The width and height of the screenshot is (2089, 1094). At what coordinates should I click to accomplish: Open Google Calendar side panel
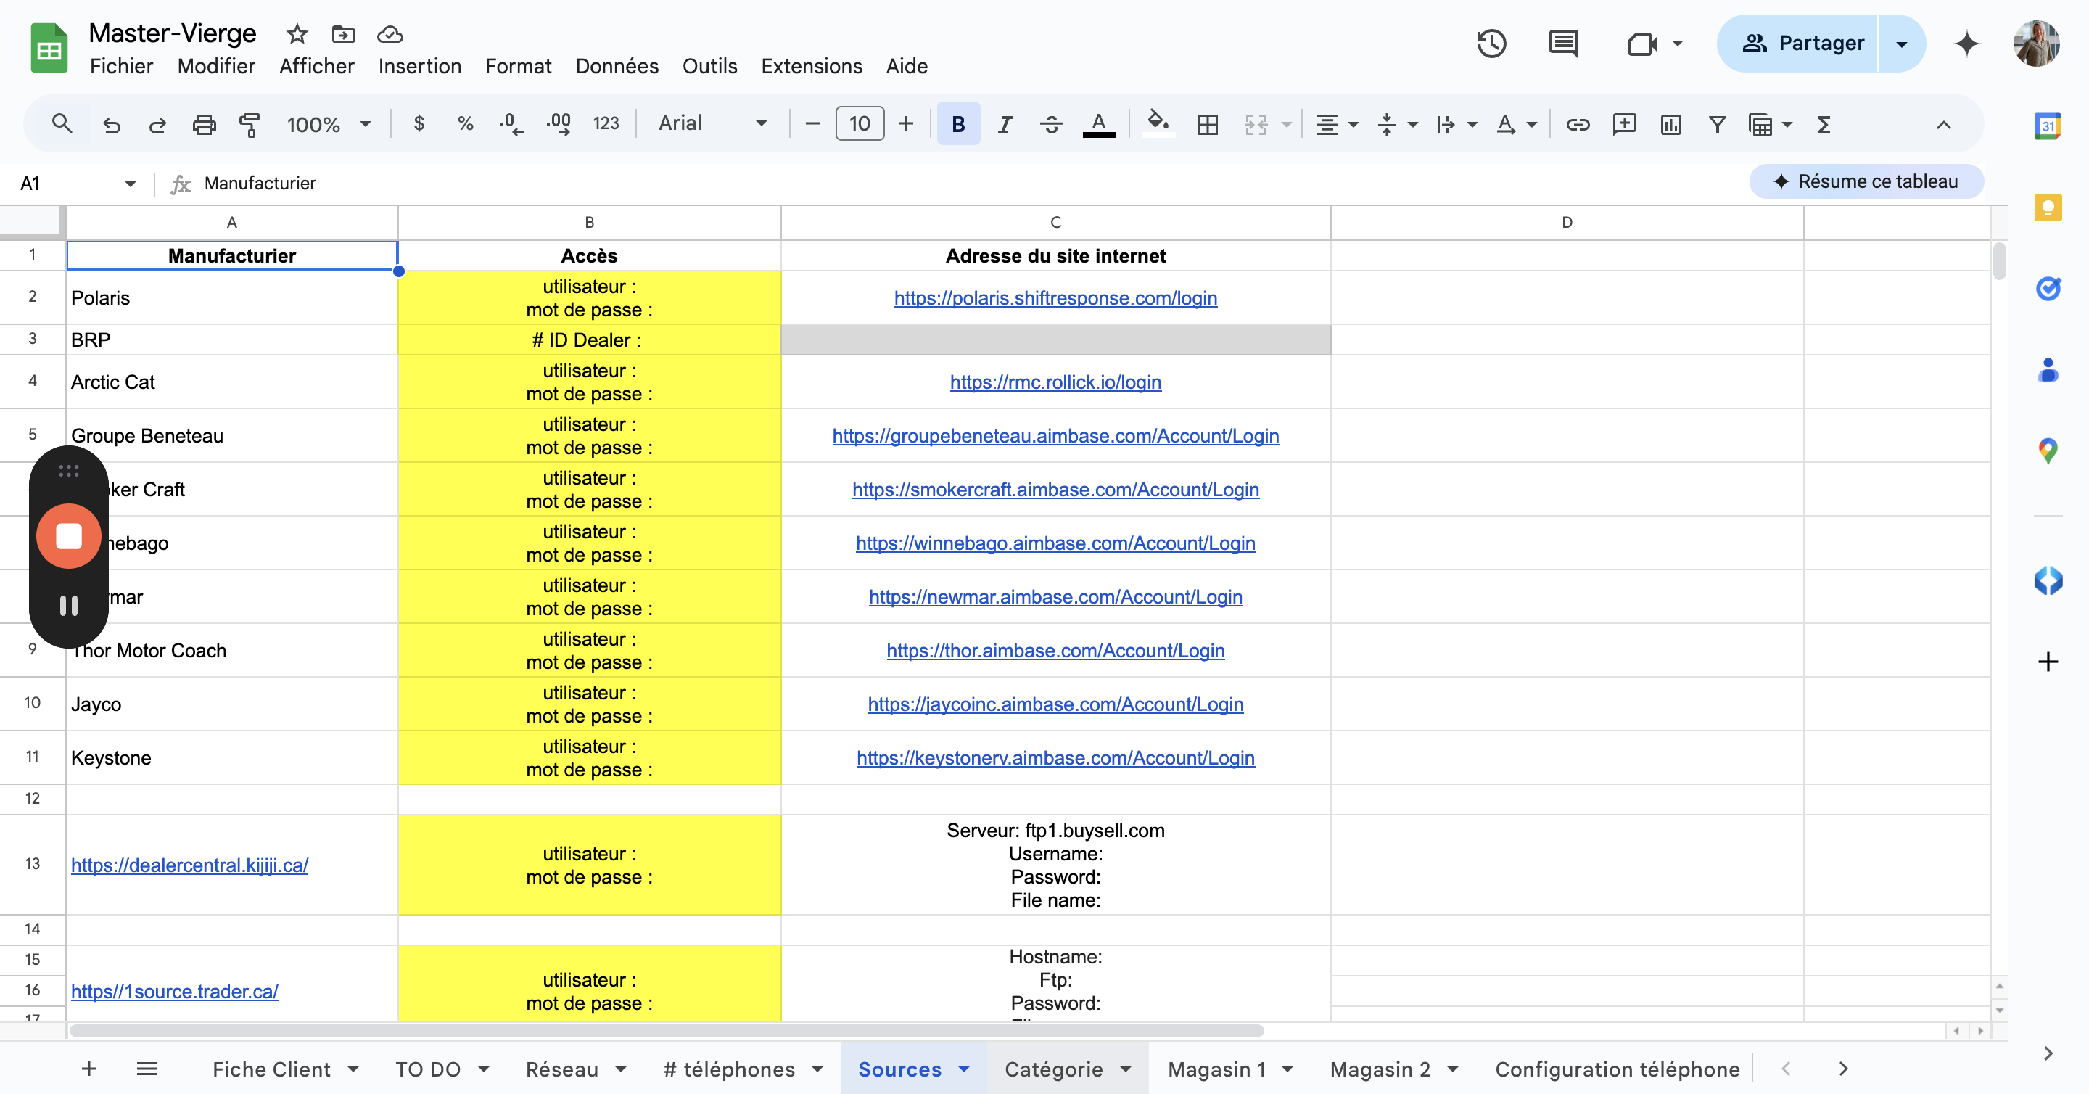click(2048, 126)
